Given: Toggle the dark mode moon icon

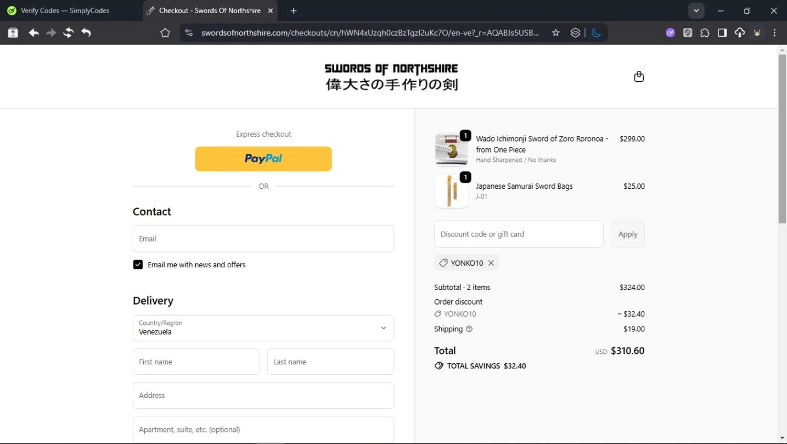Looking at the screenshot, I should [596, 33].
